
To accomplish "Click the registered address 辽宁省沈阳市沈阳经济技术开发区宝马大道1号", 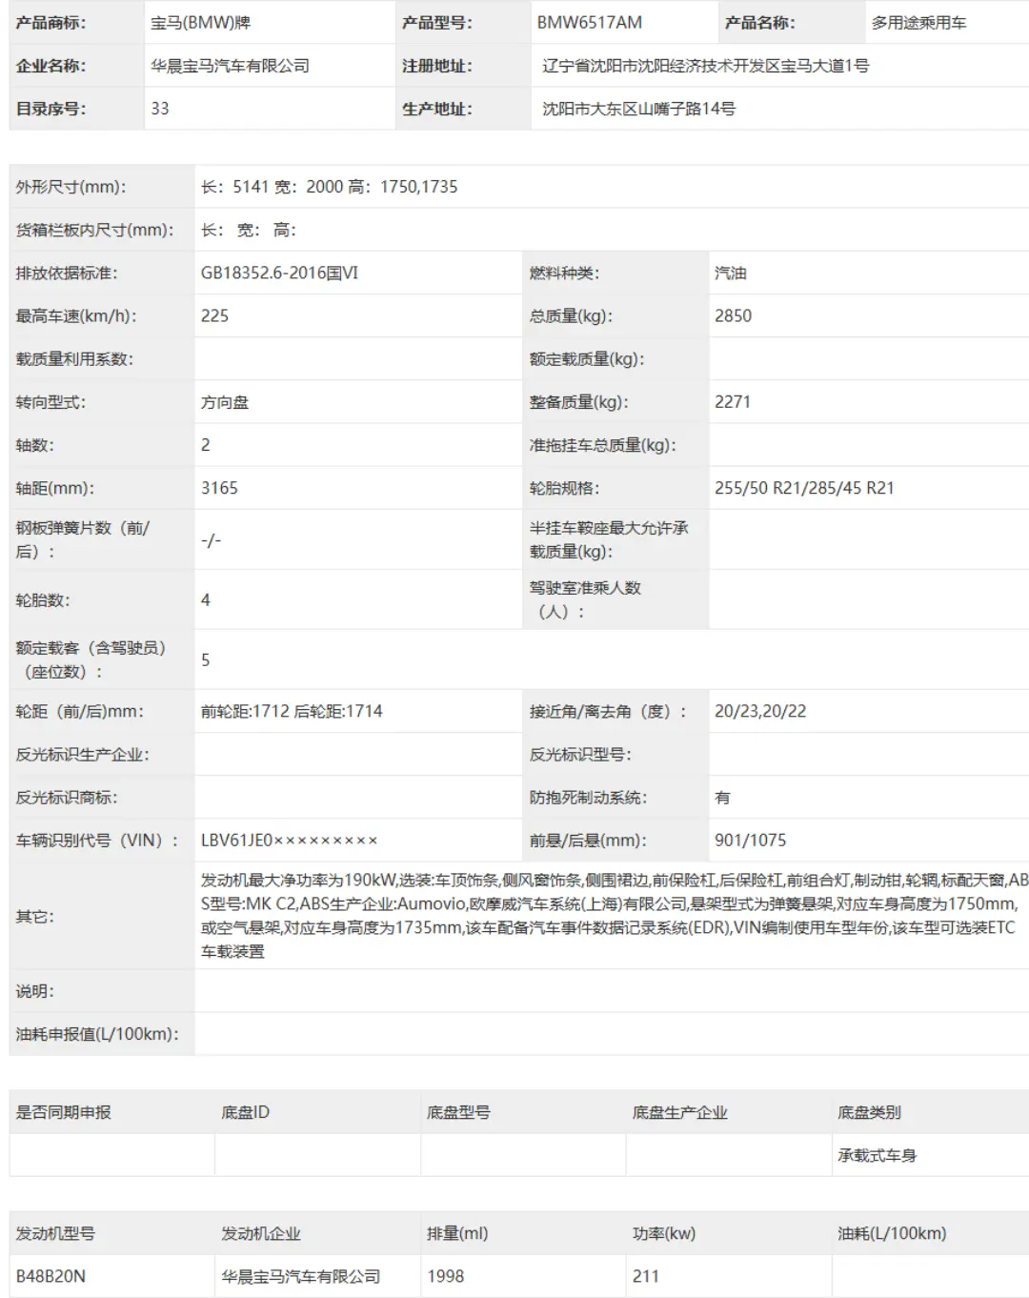I will (706, 66).
